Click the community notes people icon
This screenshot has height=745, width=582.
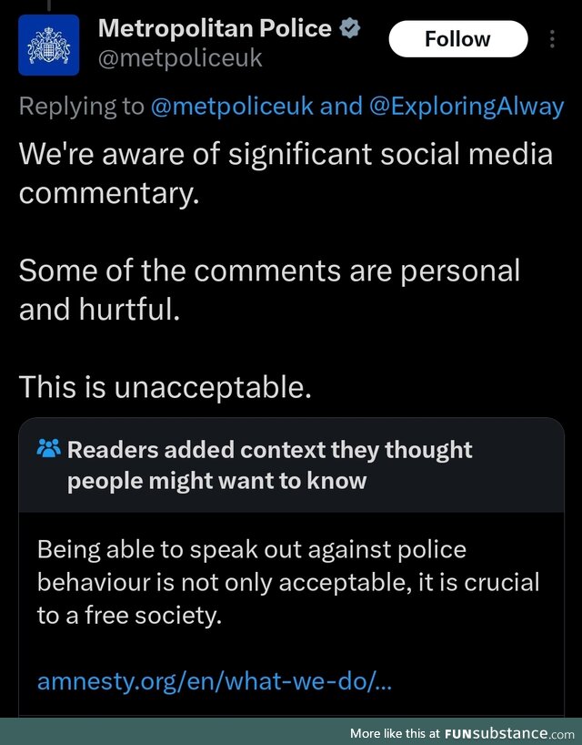click(x=49, y=448)
